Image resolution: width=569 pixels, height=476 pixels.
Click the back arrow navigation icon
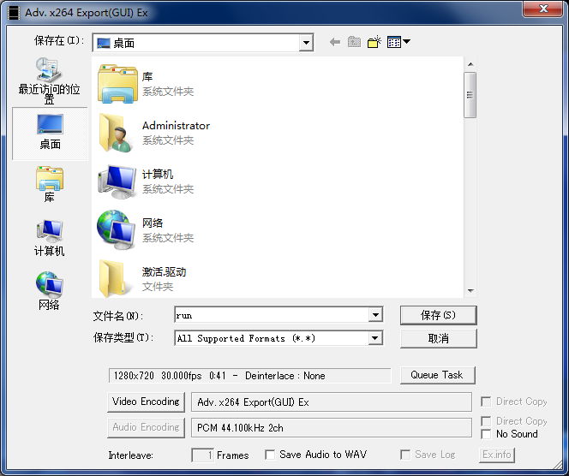(335, 43)
